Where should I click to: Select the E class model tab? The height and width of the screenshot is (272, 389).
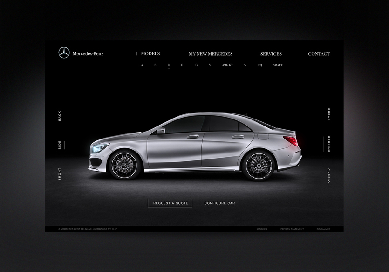(x=182, y=65)
